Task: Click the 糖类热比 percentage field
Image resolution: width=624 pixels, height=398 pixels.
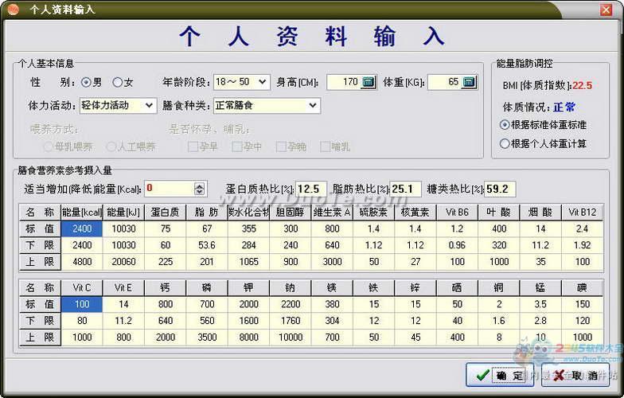Action: point(501,189)
